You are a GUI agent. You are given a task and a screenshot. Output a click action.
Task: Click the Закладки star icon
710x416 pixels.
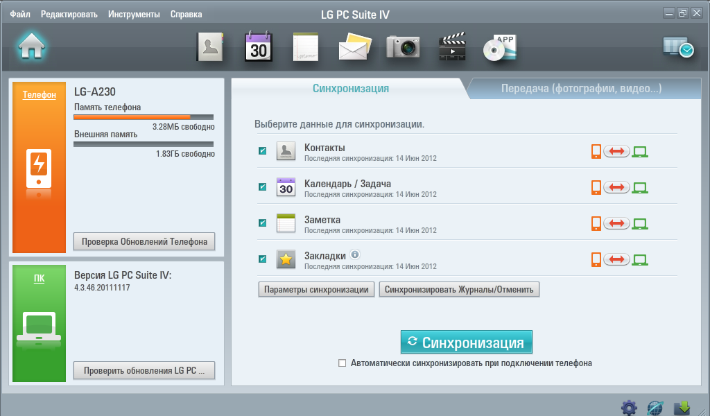coord(286,259)
